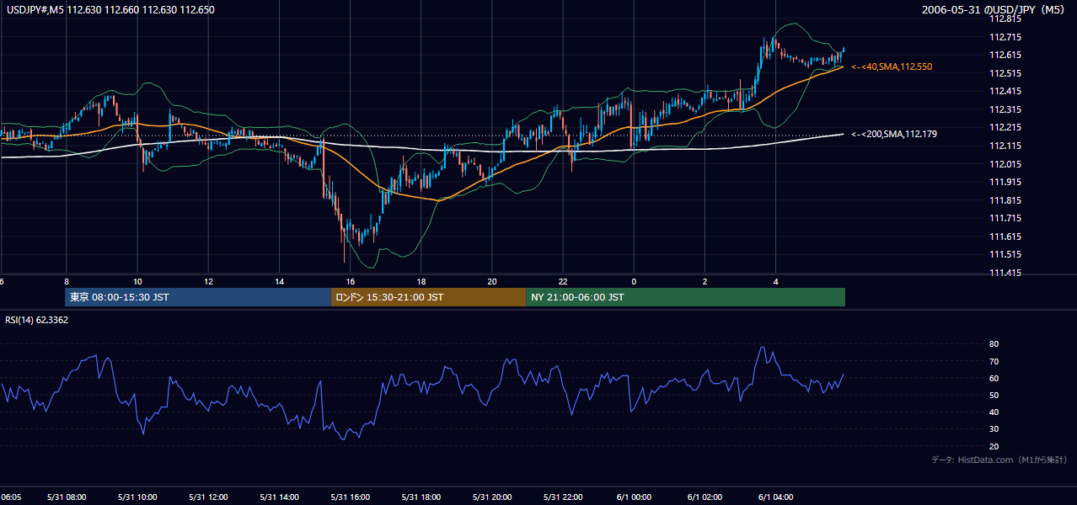Image resolution: width=1077 pixels, height=505 pixels.
Task: Click hour tick 4 under price chart
Action: coord(776,282)
